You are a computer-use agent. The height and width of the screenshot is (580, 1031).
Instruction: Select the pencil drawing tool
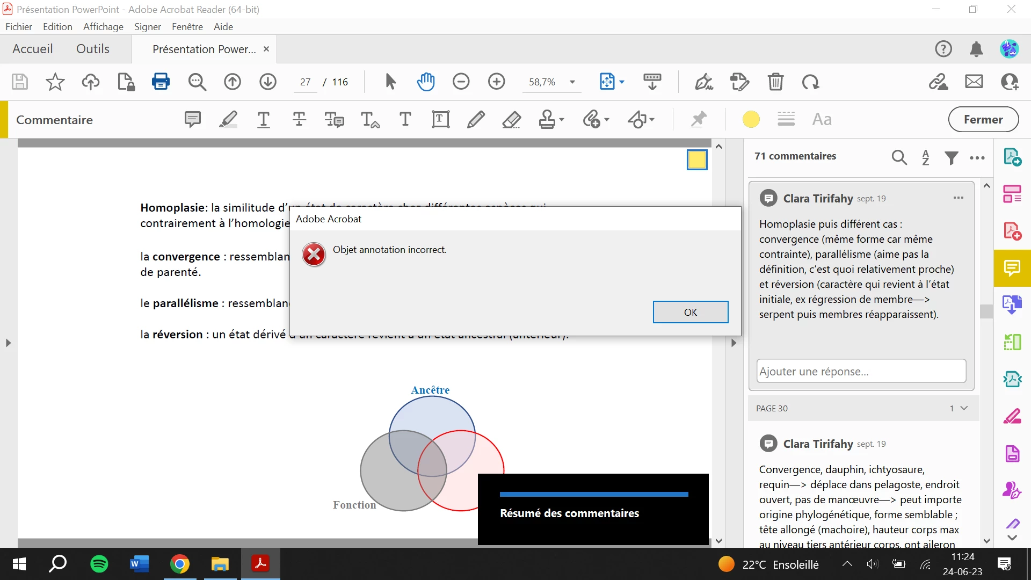[x=476, y=119]
